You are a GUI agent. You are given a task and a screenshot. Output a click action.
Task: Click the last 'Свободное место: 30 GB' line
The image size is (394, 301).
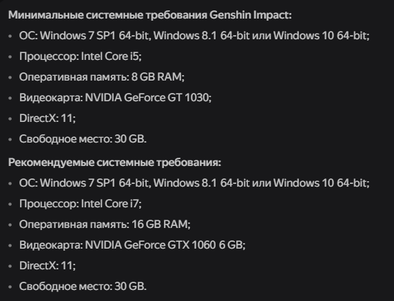click(x=83, y=286)
